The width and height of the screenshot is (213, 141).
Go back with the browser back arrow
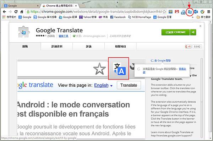[4, 12]
